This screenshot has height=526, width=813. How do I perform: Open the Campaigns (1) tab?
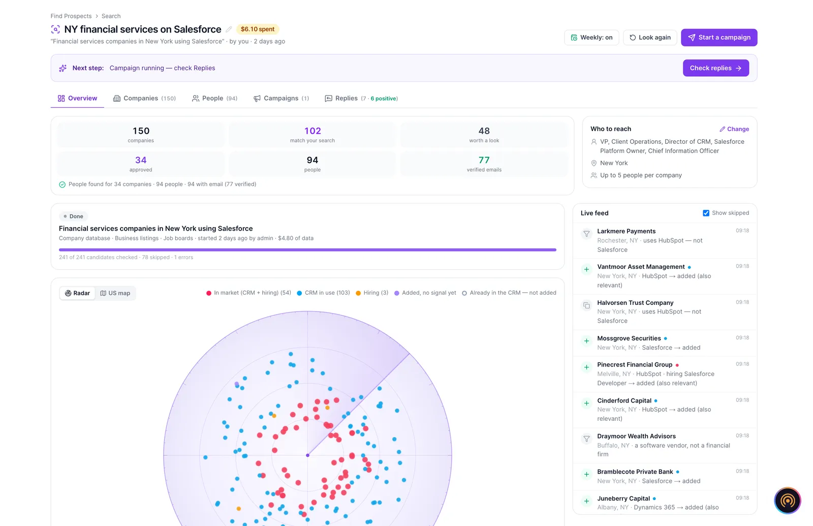click(281, 99)
